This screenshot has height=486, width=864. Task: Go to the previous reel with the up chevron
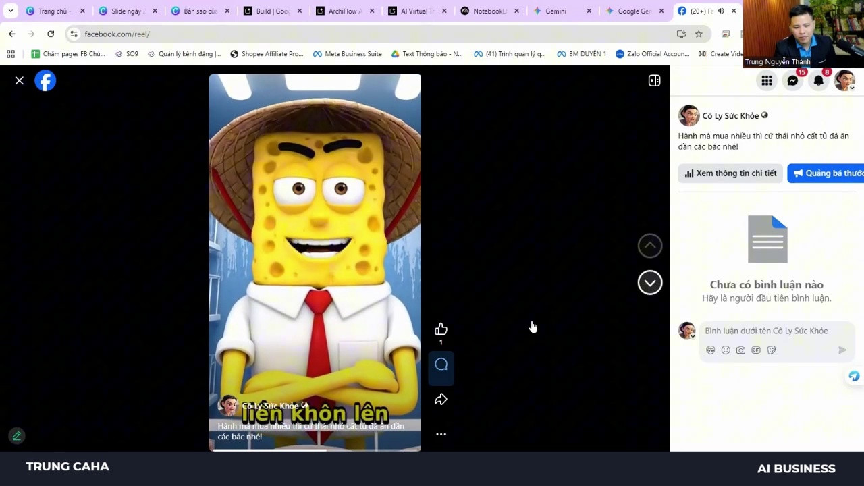click(650, 246)
